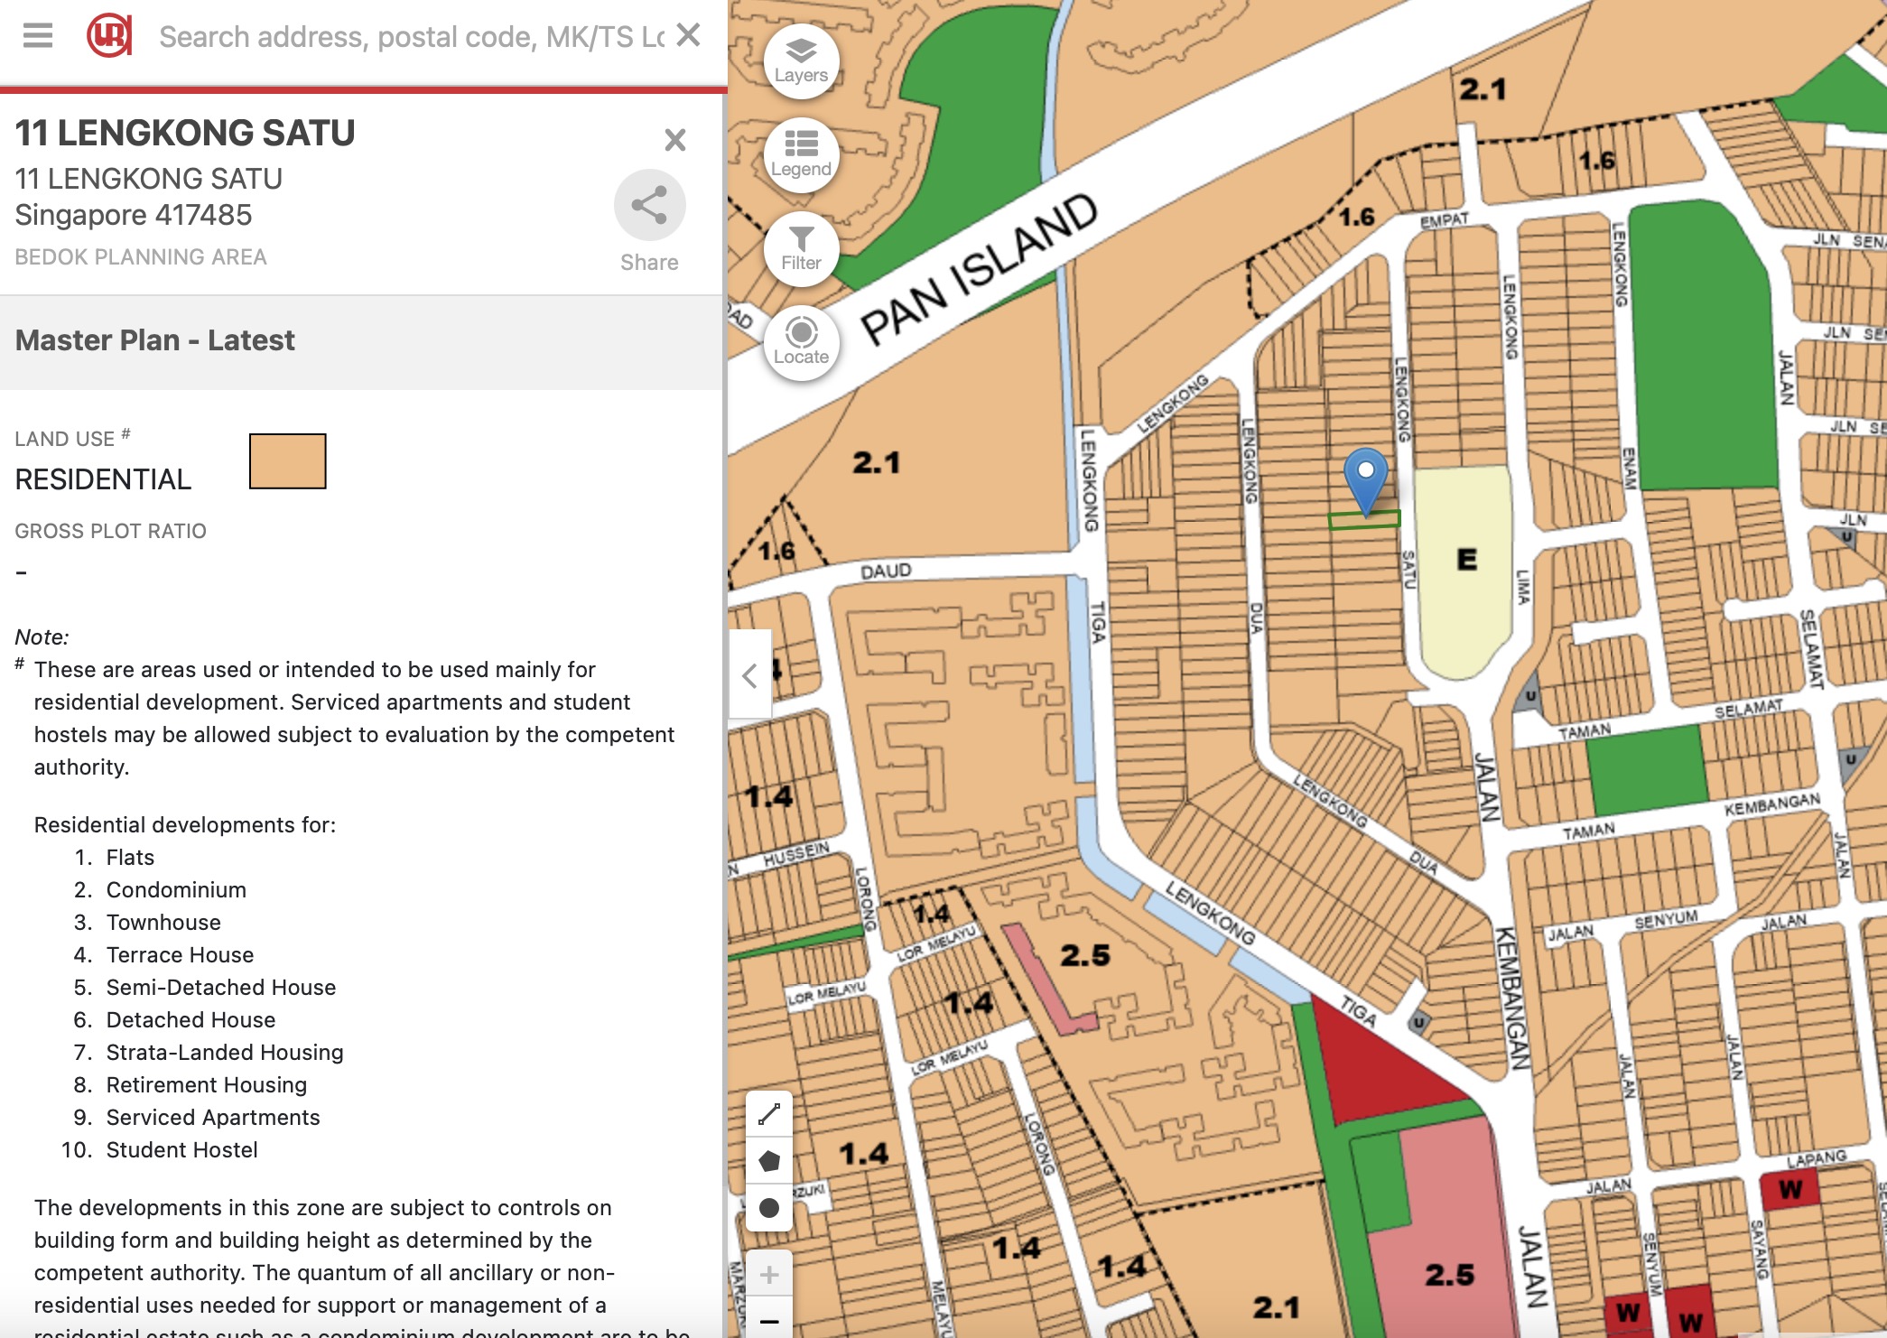Locate my current position

point(801,342)
